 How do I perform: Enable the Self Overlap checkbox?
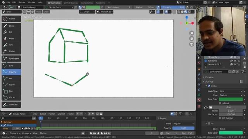tap(220, 118)
